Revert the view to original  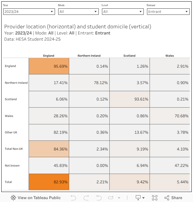click(x=99, y=197)
